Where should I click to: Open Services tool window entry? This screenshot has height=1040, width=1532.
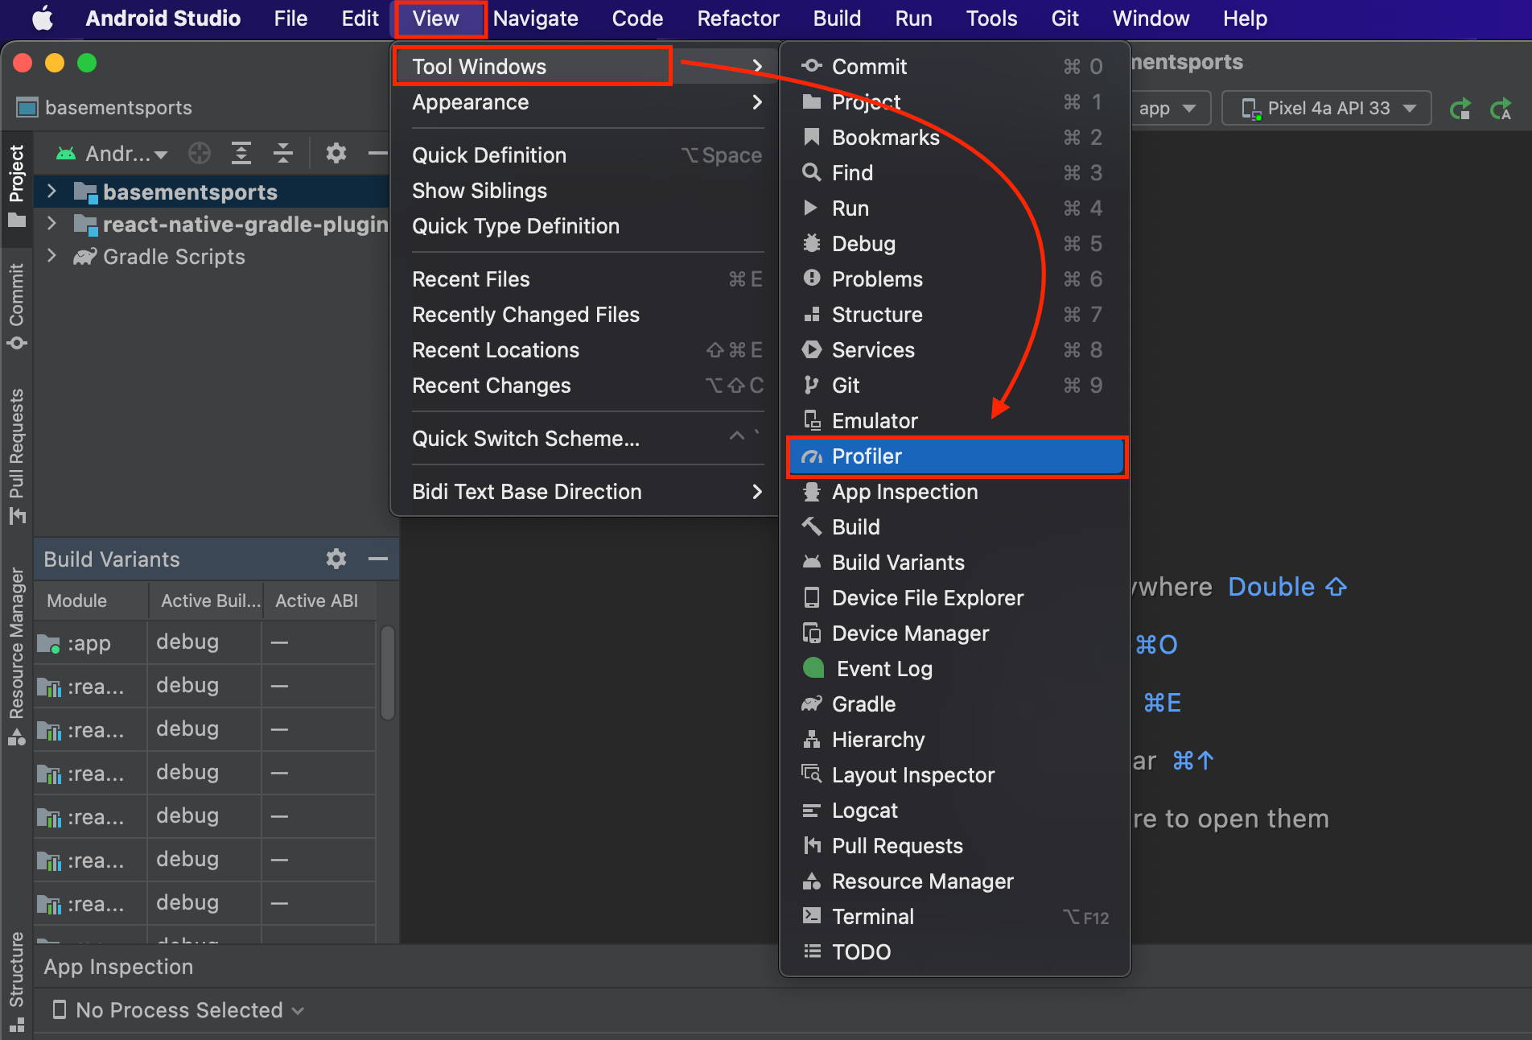(956, 349)
